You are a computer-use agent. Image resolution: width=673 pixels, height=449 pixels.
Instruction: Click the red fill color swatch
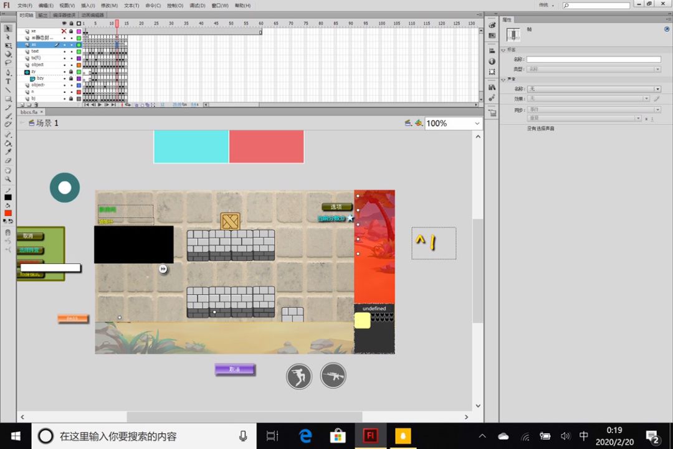tap(8, 213)
